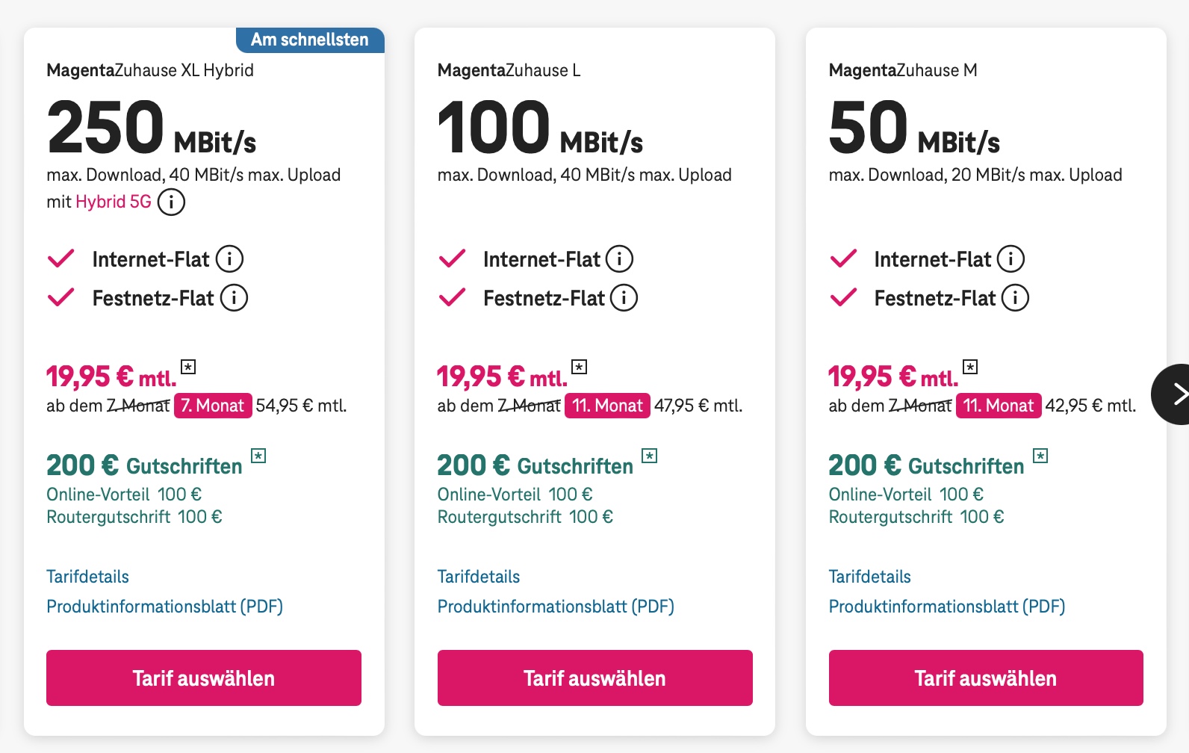Viewport: 1189px width, 753px height.
Task: Show Festnetz-Flat info for XL Hybrid
Action: click(234, 298)
